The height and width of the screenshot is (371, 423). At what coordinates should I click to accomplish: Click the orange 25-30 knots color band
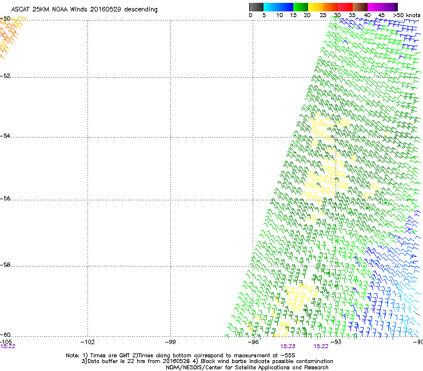tap(330, 7)
